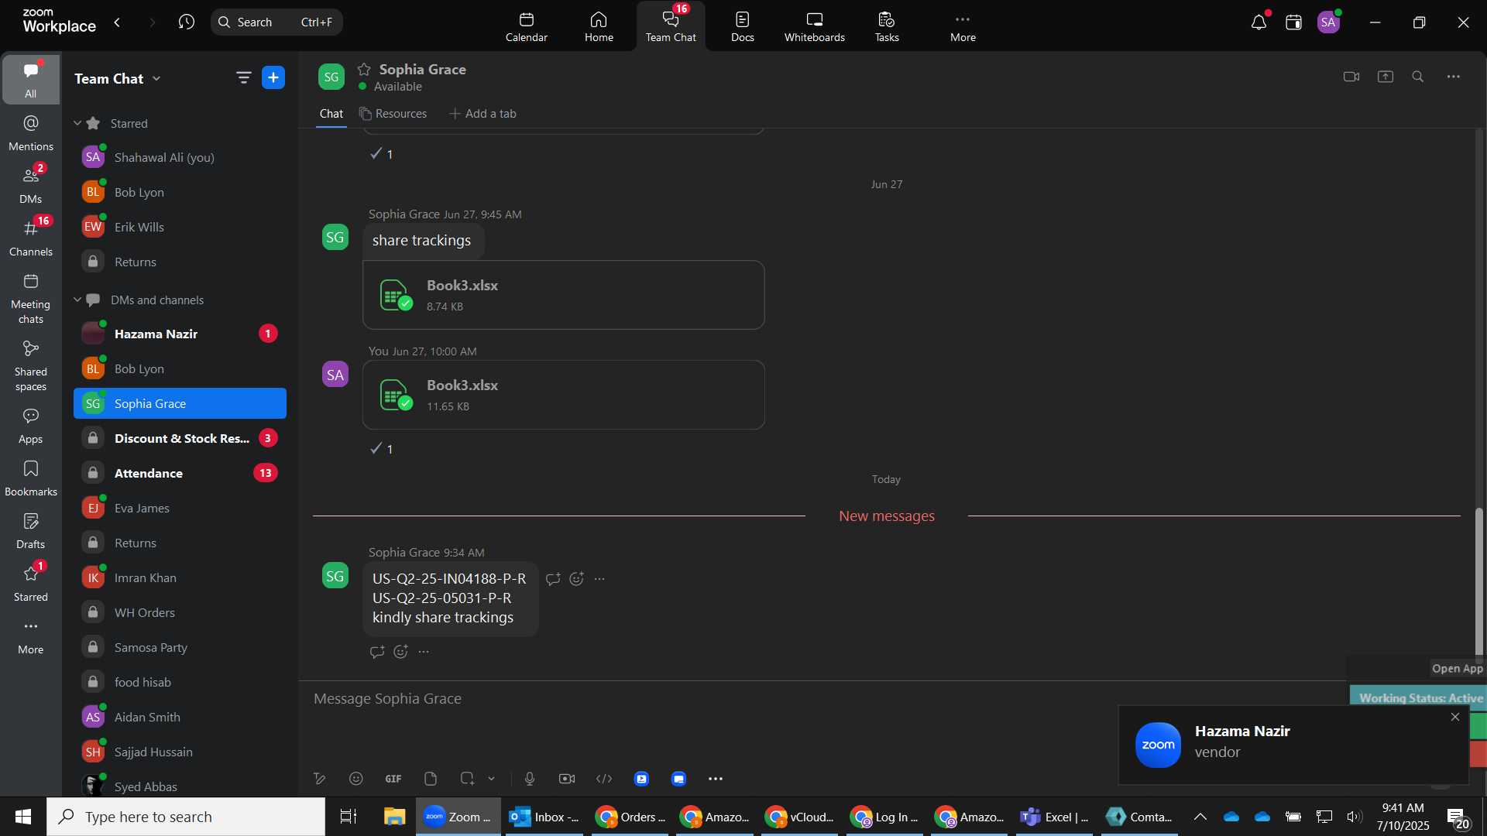This screenshot has height=836, width=1487.
Task: Star the Sophia Grace conversation
Action: click(364, 69)
